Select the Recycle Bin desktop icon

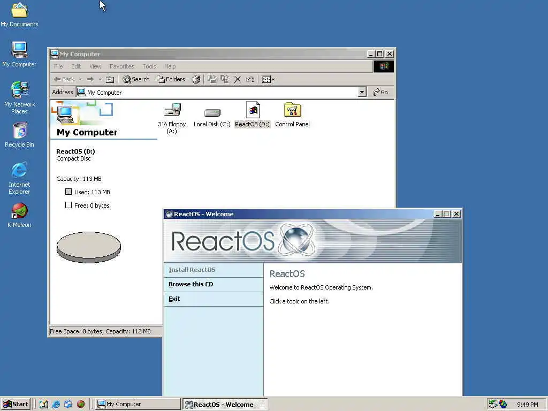pos(20,135)
